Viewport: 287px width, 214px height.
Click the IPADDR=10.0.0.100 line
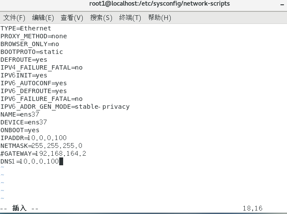pyautogui.click(x=34, y=138)
